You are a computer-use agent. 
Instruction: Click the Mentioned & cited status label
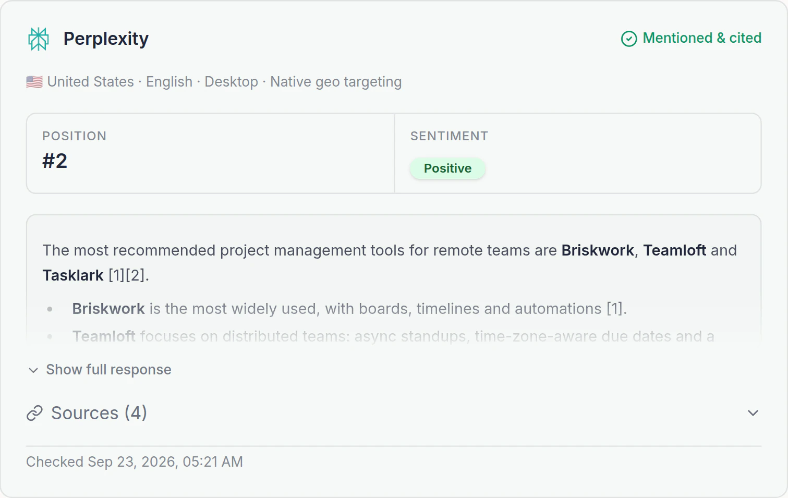pyautogui.click(x=702, y=38)
